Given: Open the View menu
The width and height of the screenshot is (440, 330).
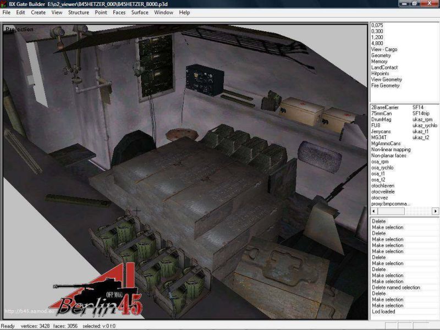Looking at the screenshot, I should [x=57, y=13].
